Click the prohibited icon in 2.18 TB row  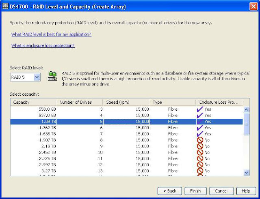pyautogui.click(x=200, y=146)
